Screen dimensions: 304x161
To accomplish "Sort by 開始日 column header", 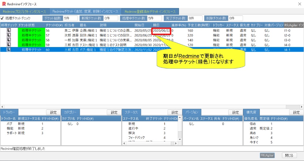I will click(143, 25).
